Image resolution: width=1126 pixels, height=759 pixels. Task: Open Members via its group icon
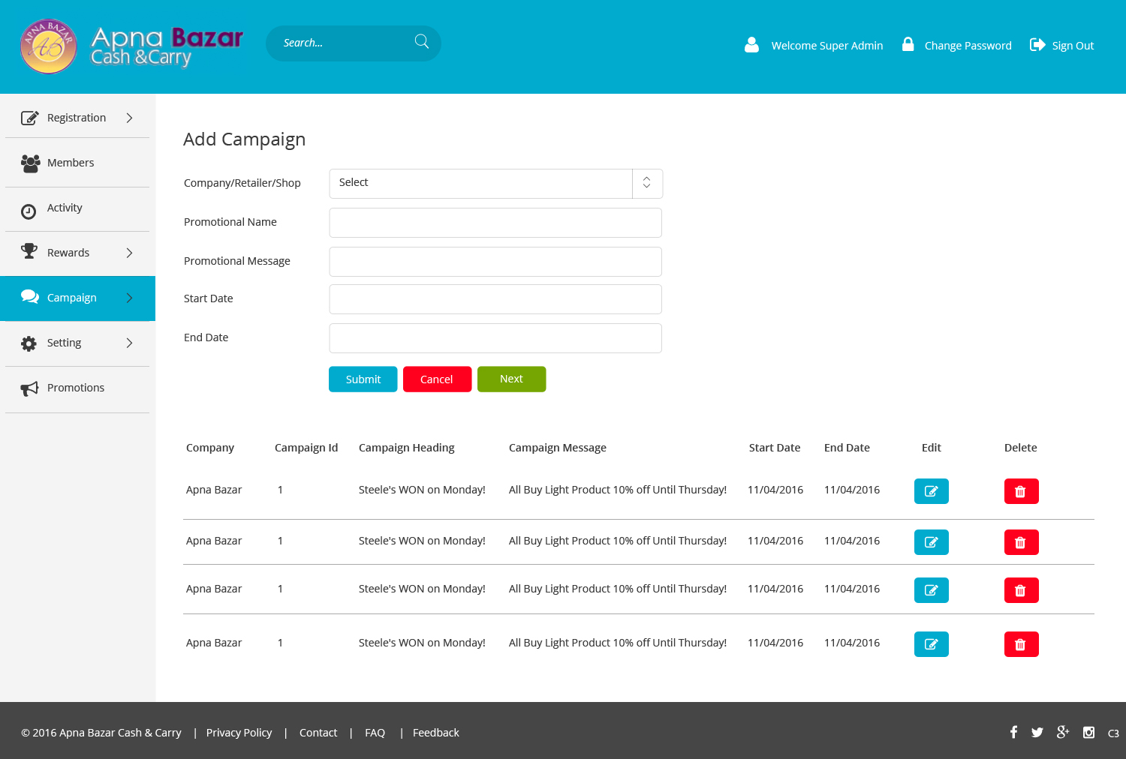click(30, 163)
